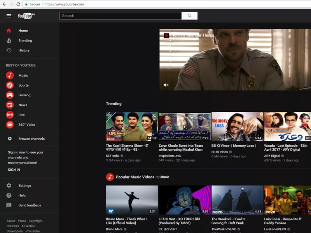Click the search magnifier button
Screen dimensions: 311x233
[x=189, y=16]
